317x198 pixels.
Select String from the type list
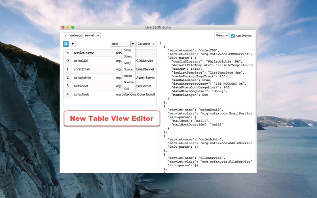[x=128, y=50]
